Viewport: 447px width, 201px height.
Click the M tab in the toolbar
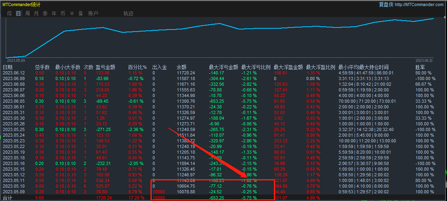pyautogui.click(x=72, y=13)
